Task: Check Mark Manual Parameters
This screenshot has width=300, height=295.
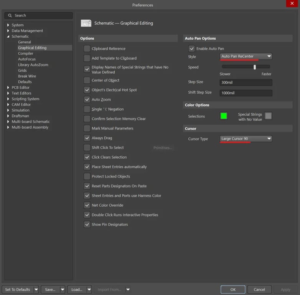Action: click(87, 128)
